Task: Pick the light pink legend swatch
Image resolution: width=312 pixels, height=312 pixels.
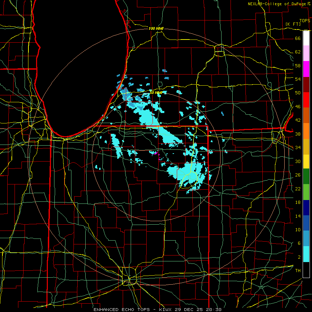Action: 306,53
